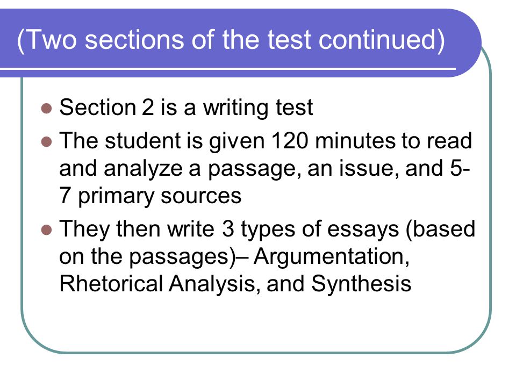The image size is (516, 387).
Task: Select the slide title Two sections of the test continued
Action: click(x=231, y=40)
